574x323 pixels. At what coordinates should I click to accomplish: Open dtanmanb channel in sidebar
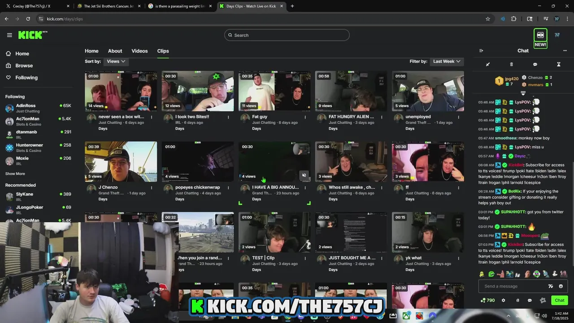[38, 135]
